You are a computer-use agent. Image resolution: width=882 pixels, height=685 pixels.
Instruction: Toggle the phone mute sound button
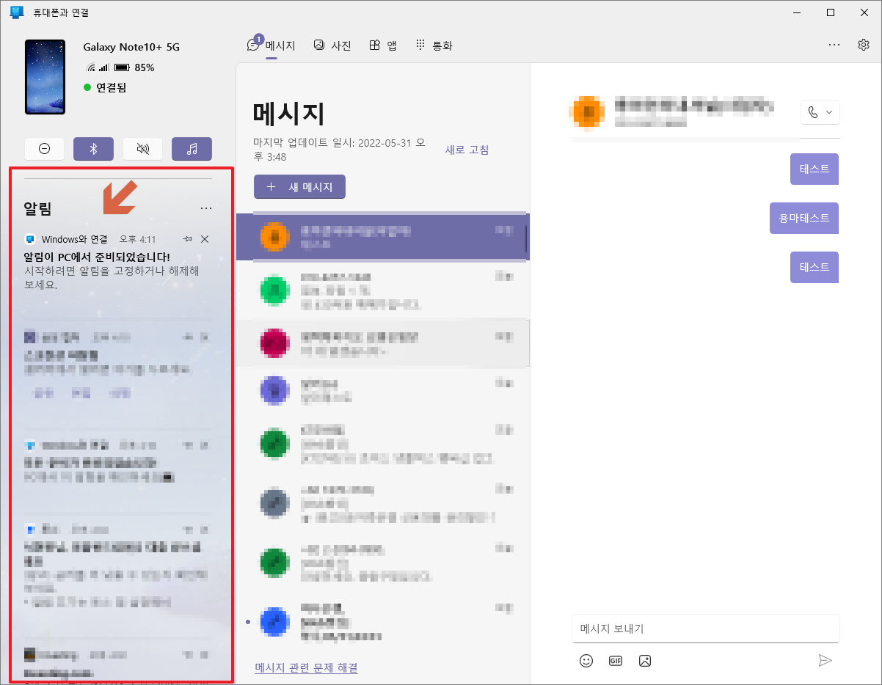click(142, 149)
